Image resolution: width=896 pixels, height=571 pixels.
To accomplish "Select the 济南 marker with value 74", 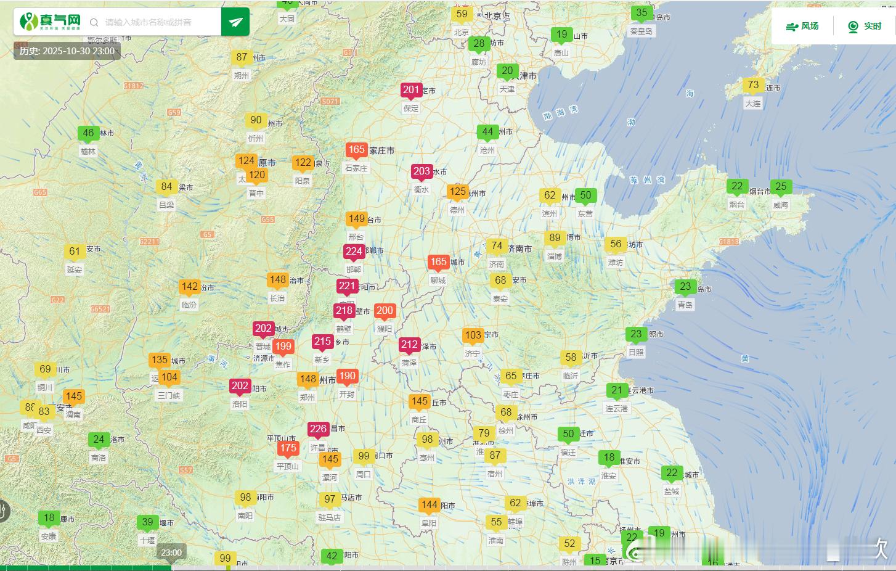I will tap(497, 247).
